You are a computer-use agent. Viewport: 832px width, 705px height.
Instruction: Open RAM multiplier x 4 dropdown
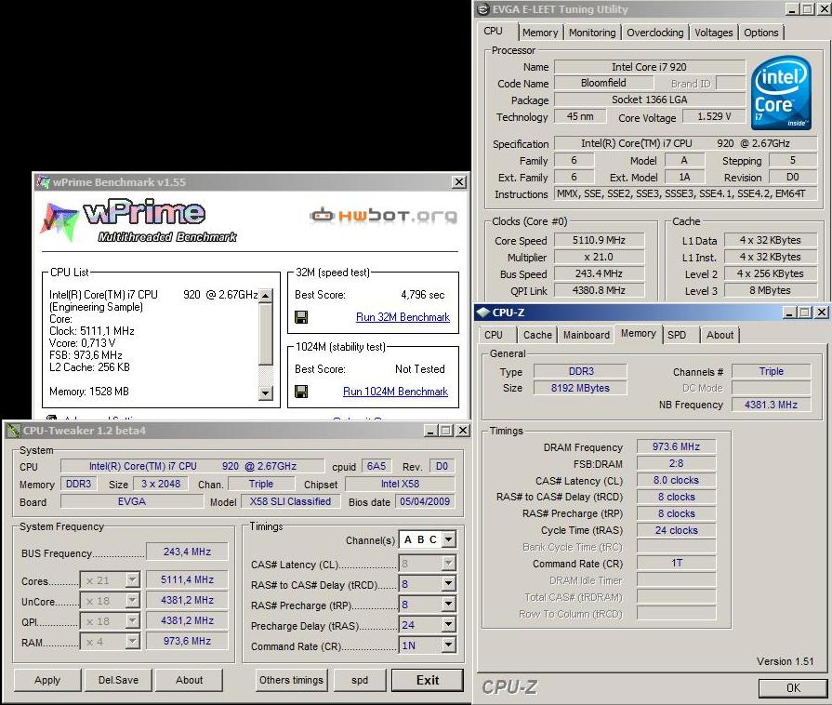click(133, 642)
